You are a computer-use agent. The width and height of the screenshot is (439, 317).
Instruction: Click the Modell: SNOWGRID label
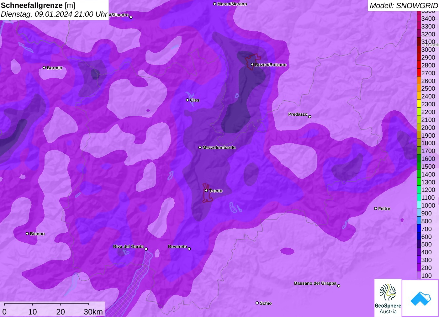point(404,6)
